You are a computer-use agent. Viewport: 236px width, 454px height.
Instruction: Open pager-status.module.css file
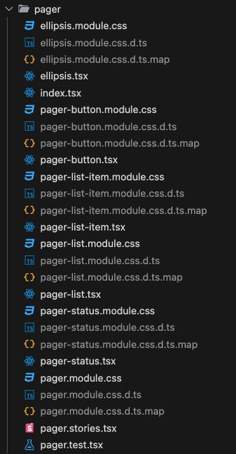(98, 311)
